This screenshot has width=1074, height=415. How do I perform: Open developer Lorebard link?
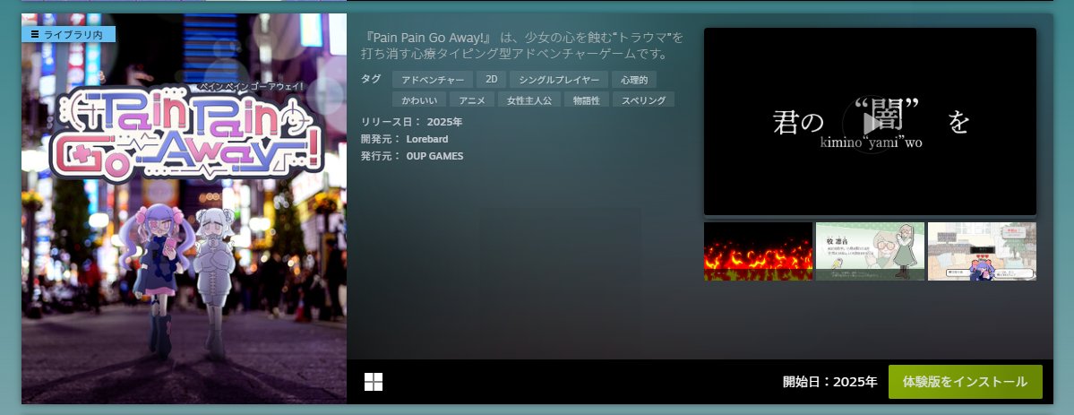point(426,139)
